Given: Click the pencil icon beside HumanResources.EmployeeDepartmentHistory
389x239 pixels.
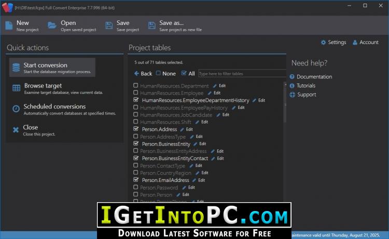Looking at the screenshot, I should pyautogui.click(x=254, y=101).
